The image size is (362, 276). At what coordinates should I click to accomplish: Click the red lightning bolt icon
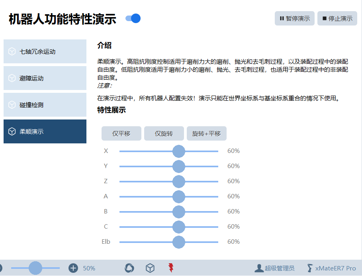point(171,268)
